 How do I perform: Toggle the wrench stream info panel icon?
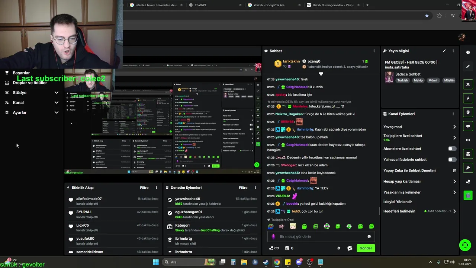tap(468, 167)
